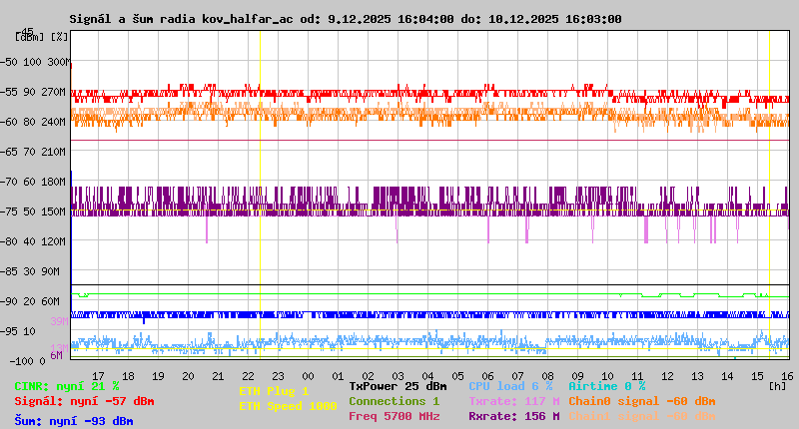The width and height of the screenshot is (799, 429).
Task: Click the Connections 1 legend entry
Action: 394,401
